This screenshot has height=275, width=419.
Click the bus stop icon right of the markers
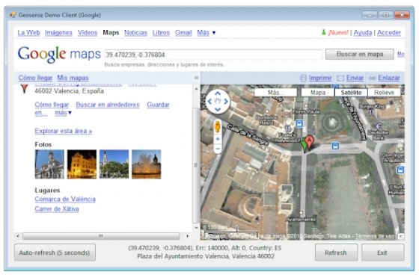335,146
